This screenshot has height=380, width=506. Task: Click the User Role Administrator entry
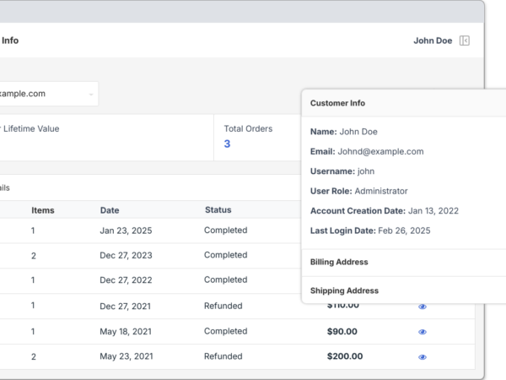coord(359,192)
